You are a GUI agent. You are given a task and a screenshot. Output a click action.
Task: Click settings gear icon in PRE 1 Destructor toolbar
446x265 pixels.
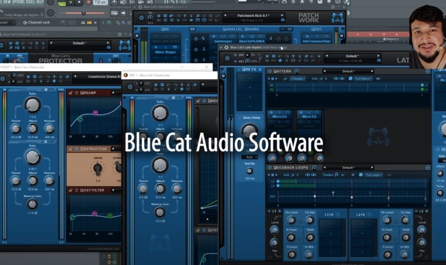(162, 84)
